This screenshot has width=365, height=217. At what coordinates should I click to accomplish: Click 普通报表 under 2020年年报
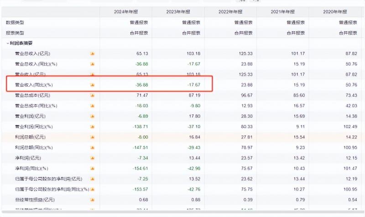[348, 22]
